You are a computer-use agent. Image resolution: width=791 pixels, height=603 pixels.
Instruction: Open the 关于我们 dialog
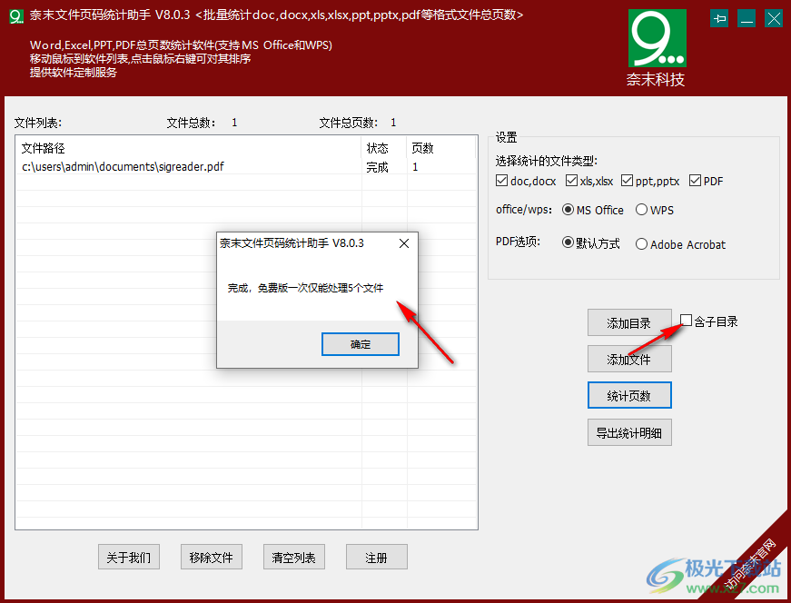(x=129, y=557)
